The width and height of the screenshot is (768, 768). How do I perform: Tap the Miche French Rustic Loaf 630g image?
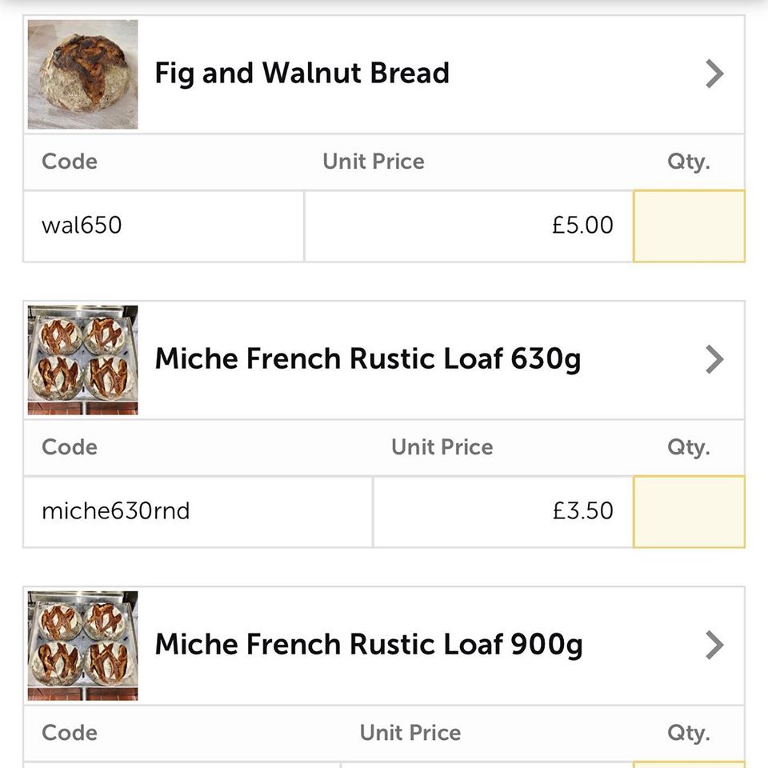(x=82, y=360)
